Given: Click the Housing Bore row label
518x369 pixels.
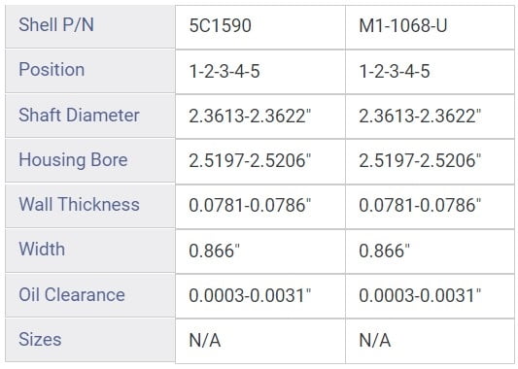Looking at the screenshot, I should [x=73, y=160].
